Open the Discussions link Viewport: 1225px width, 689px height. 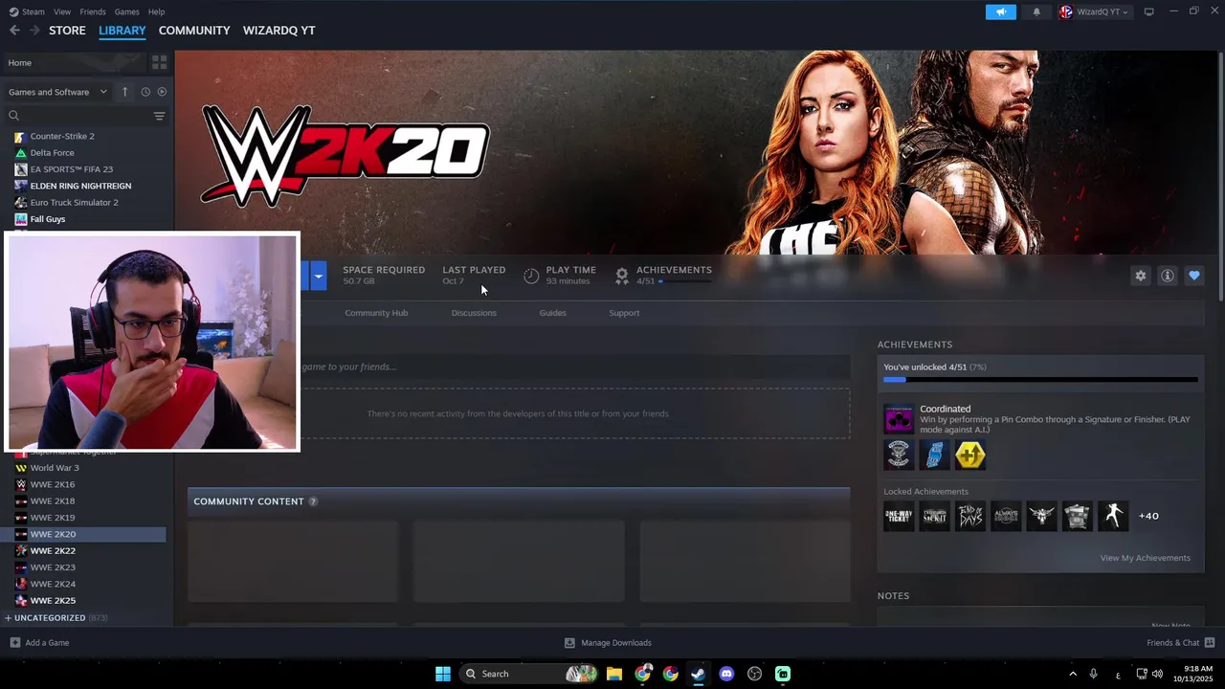pos(474,313)
